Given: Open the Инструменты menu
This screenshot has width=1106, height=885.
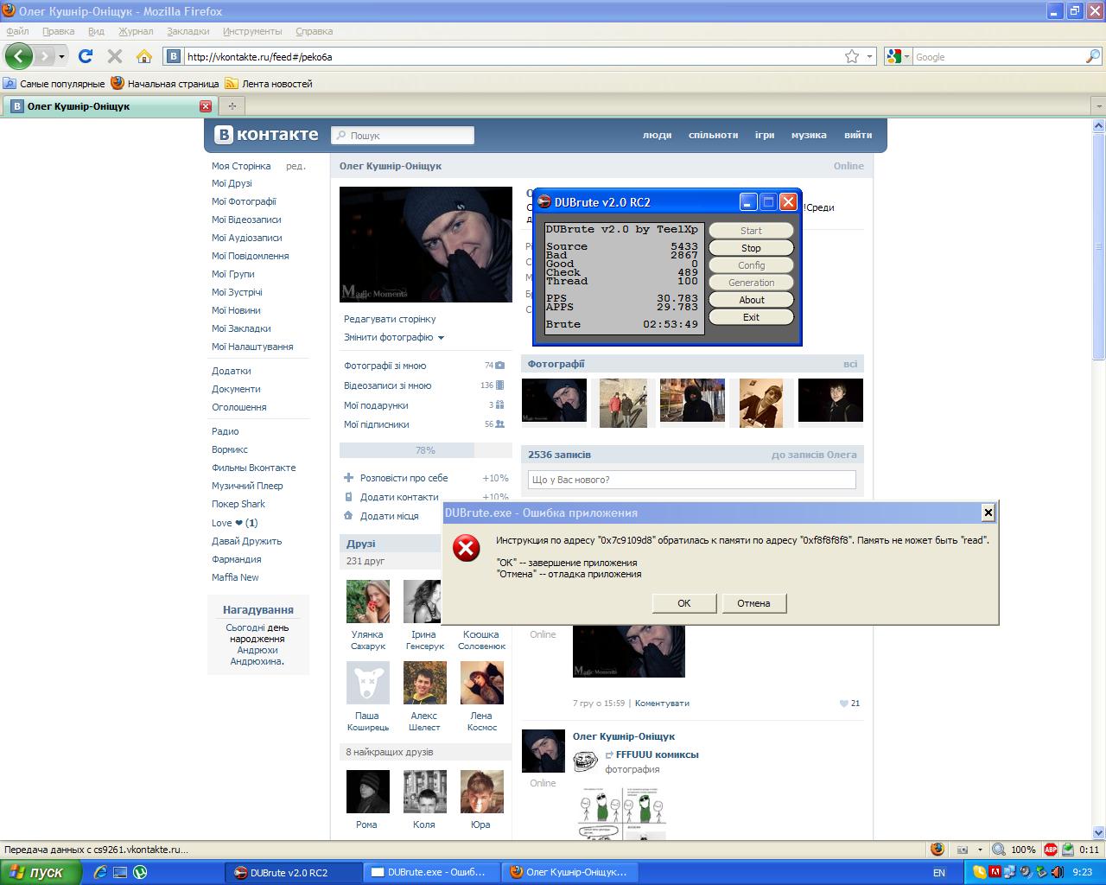Looking at the screenshot, I should [x=252, y=31].
